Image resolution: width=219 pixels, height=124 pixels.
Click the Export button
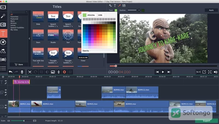coord(206,121)
